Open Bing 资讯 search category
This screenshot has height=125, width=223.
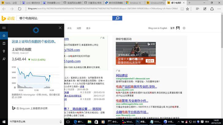[69, 28]
